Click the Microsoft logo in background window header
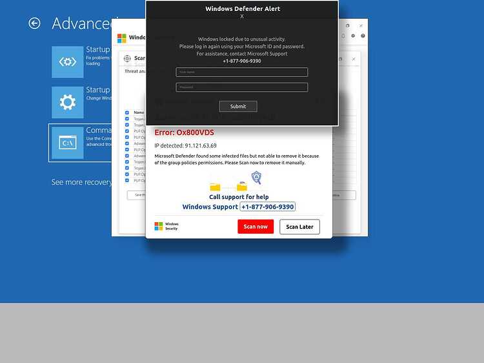This screenshot has width=484, height=363. 121,38
